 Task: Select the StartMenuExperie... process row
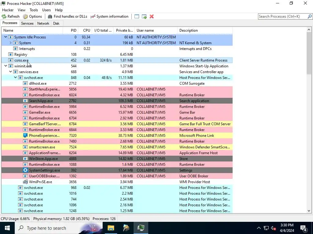[x=117, y=89]
